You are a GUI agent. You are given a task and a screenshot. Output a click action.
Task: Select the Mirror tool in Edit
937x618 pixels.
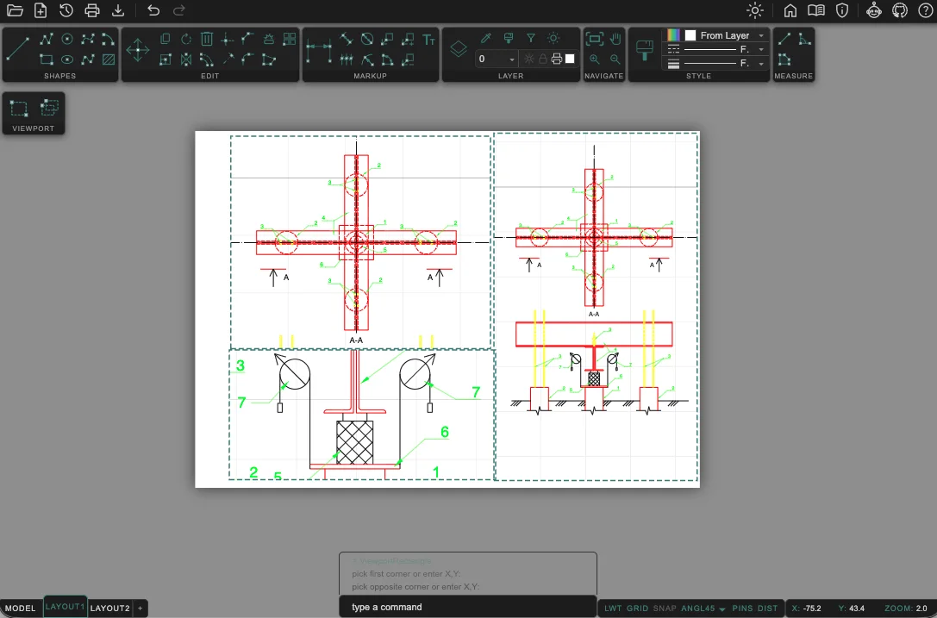[186, 59]
